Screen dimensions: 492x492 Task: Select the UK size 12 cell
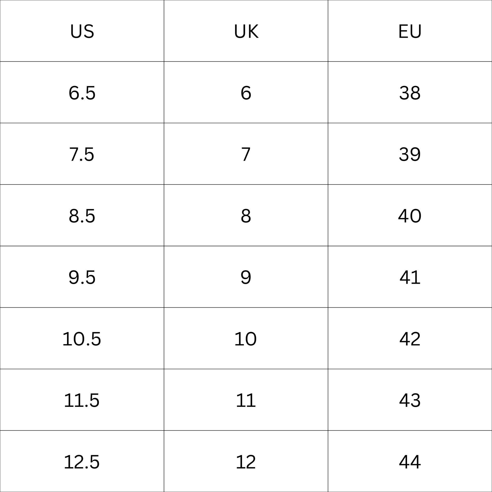pos(246,462)
